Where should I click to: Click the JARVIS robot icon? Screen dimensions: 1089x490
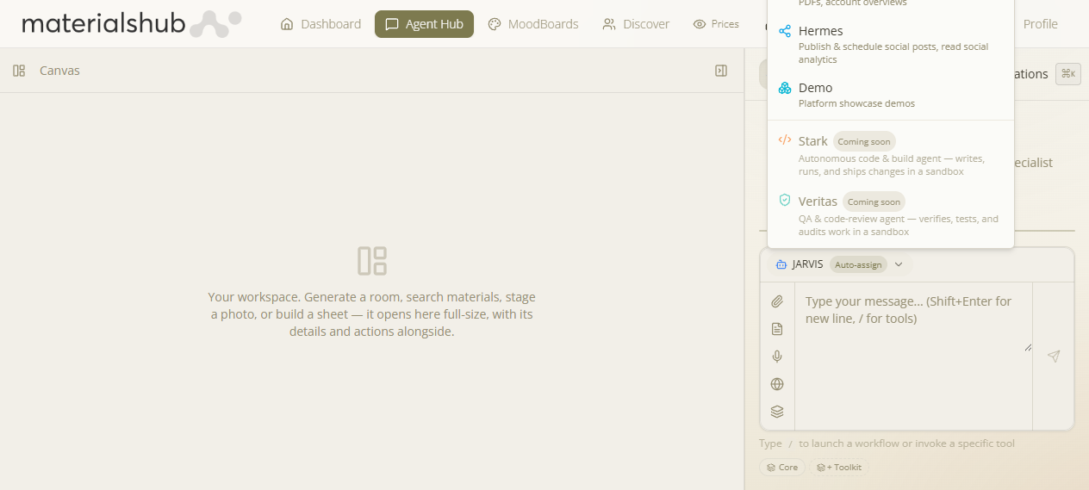pos(781,264)
